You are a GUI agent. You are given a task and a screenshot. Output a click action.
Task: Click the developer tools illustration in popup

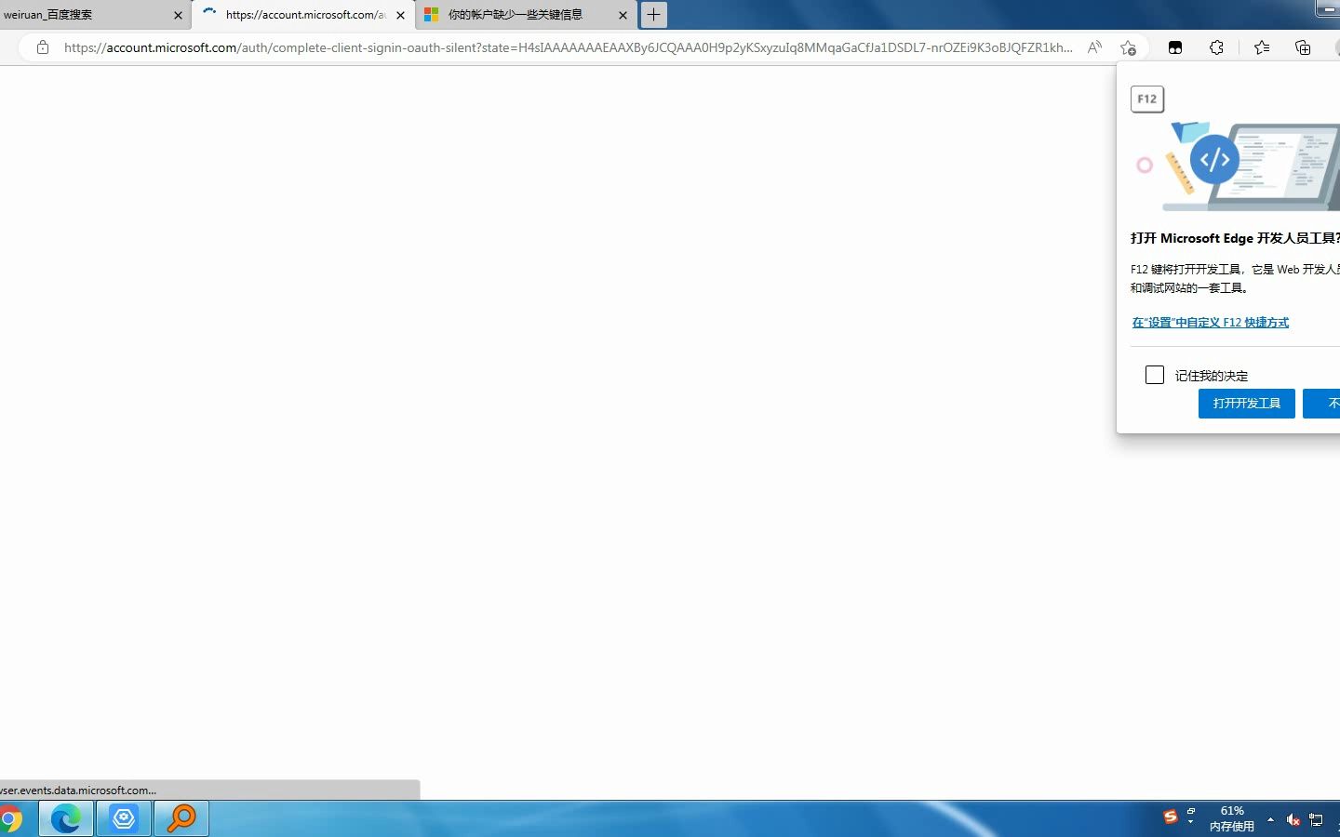click(1238, 166)
